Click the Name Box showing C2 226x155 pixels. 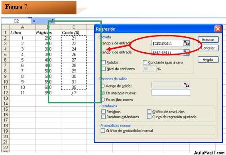pyautogui.click(x=16, y=21)
